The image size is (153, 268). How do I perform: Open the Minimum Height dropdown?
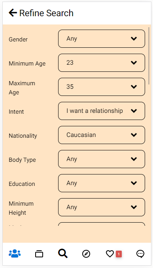point(102,207)
